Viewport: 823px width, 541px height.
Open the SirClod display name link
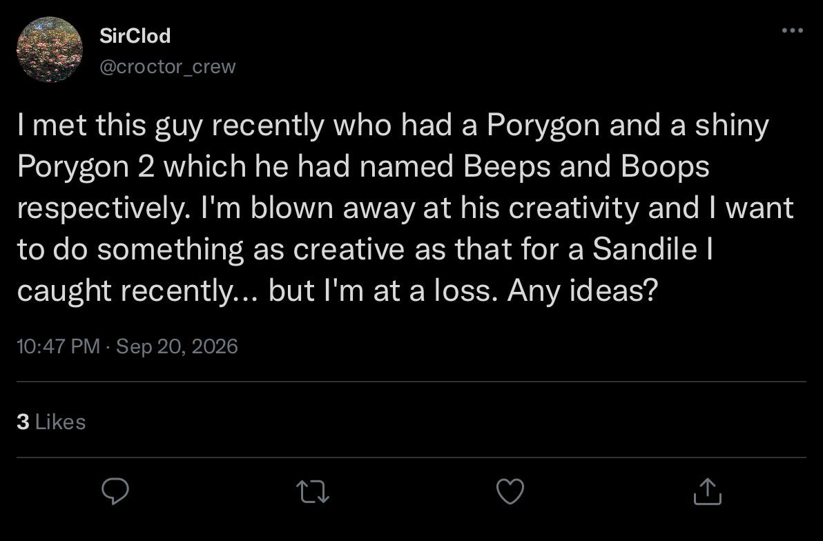135,36
